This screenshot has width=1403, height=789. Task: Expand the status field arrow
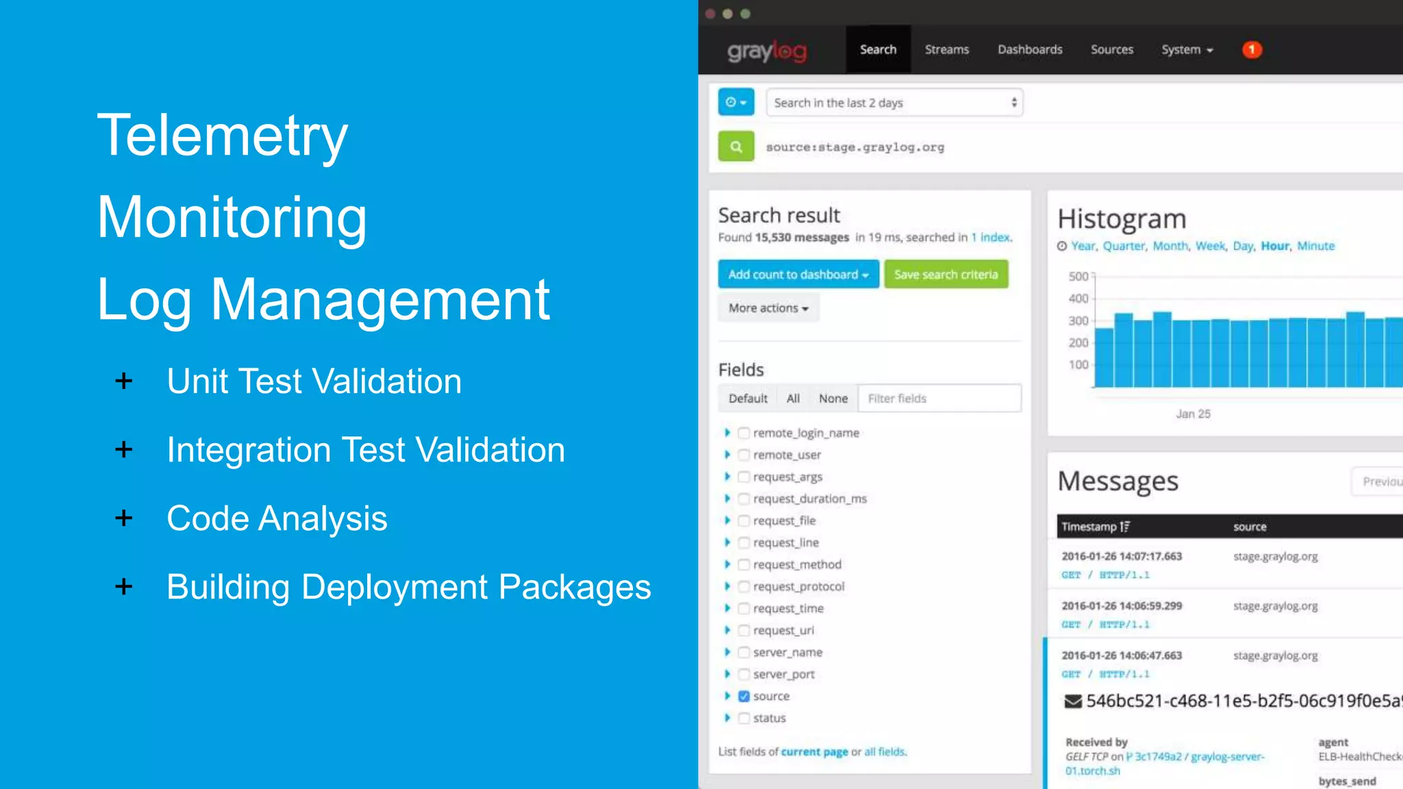click(x=728, y=718)
